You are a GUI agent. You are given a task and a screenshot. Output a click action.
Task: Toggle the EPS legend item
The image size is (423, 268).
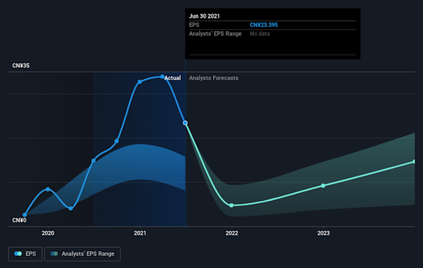[x=25, y=254]
